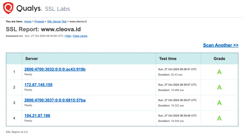Click the row number 1 cell

point(14,72)
